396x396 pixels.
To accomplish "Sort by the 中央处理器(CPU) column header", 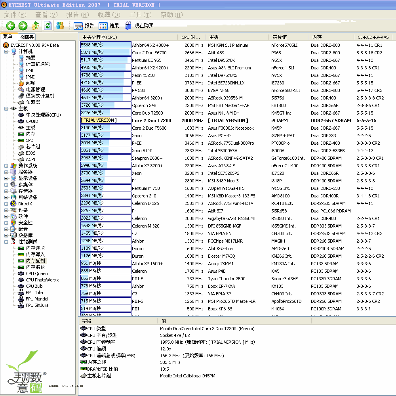I will click(128, 37).
